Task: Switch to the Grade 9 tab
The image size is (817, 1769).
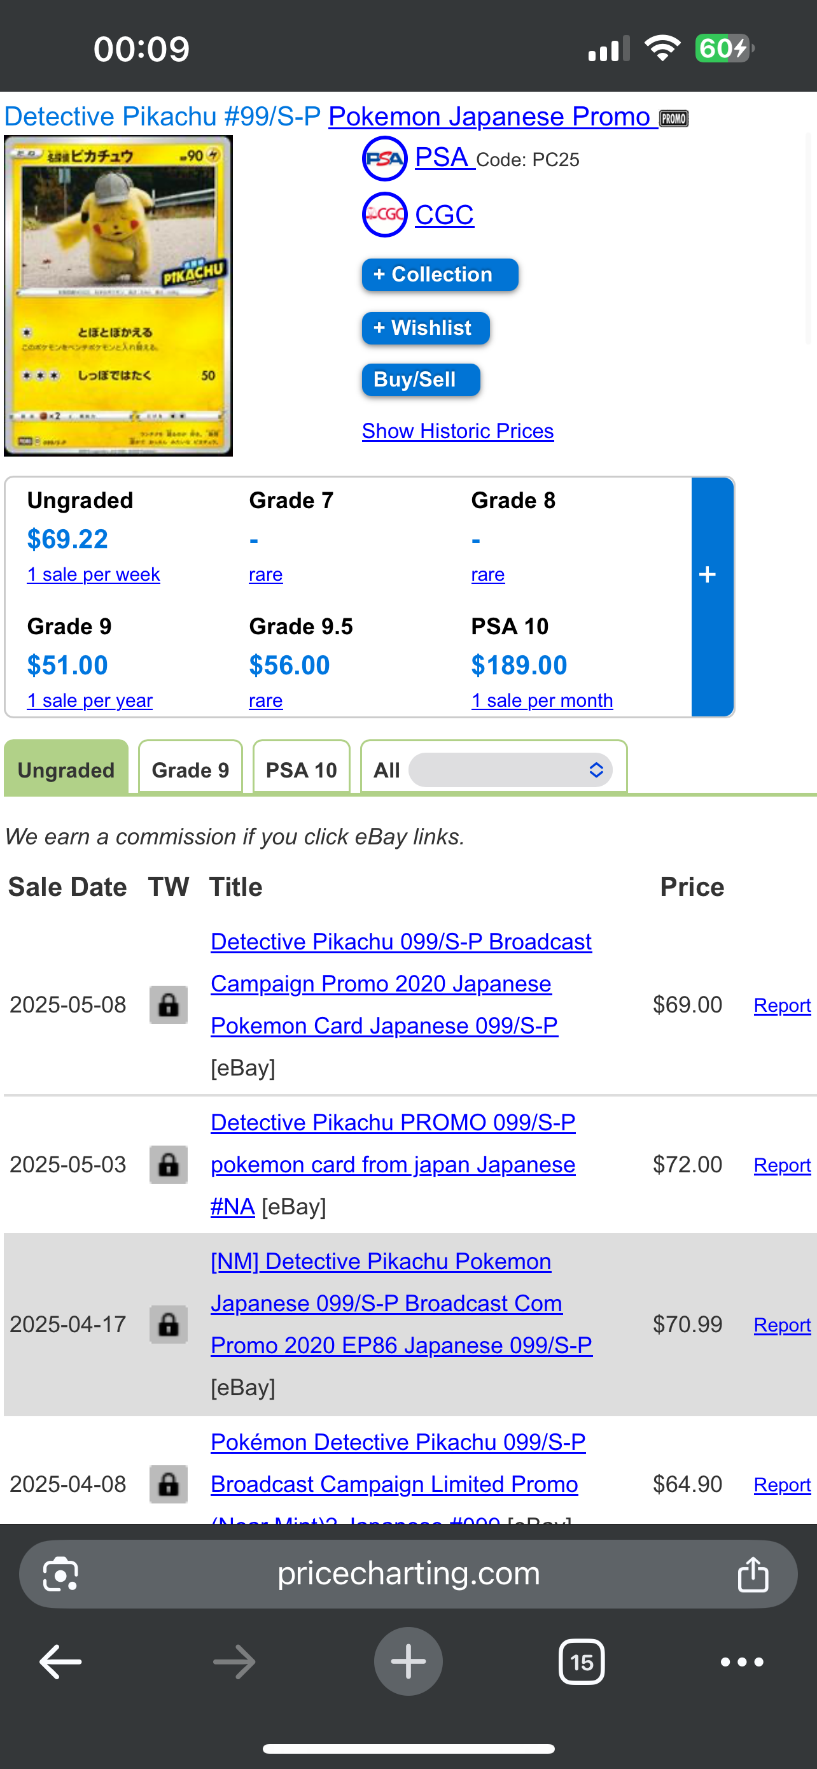Action: (190, 770)
